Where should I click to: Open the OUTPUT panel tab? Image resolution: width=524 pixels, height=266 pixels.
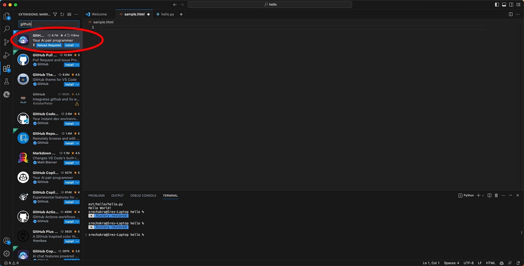point(118,195)
